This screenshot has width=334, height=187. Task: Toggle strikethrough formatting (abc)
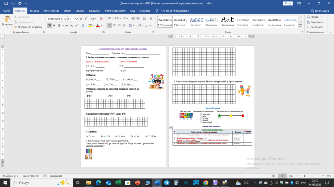(x=67, y=26)
